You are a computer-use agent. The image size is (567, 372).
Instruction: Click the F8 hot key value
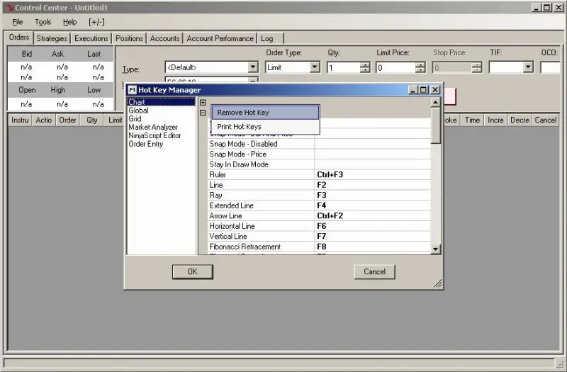click(322, 247)
